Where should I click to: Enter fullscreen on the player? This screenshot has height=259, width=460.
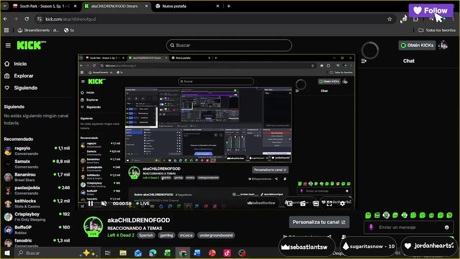[329, 204]
